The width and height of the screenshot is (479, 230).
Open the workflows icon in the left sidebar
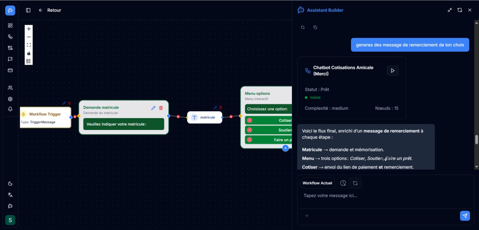10,37
